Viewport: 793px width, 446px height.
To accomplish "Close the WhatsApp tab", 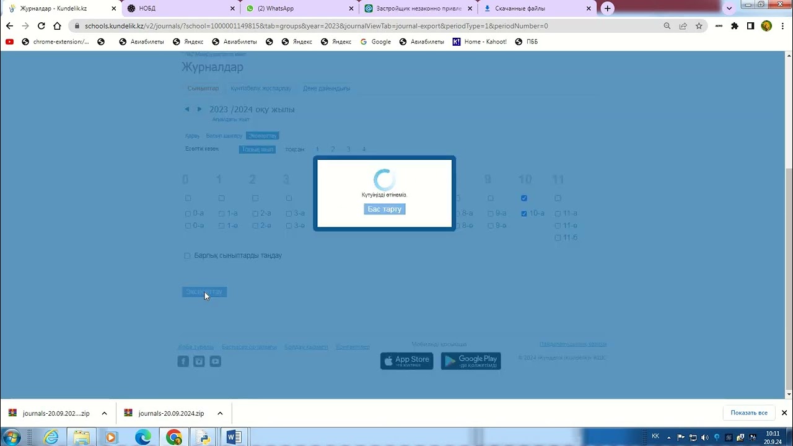I will coord(351,9).
